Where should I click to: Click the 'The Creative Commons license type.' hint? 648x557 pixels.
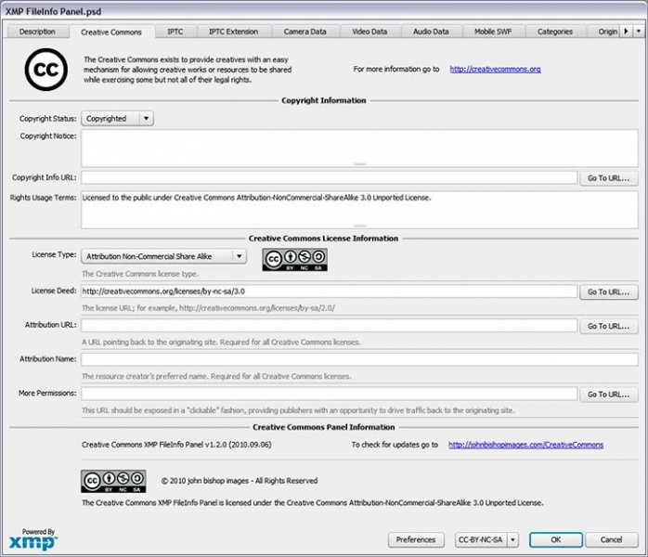pos(140,274)
